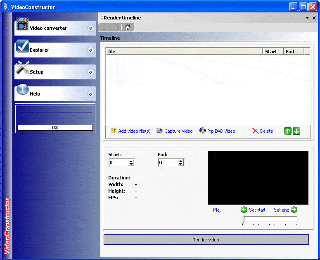Click the home icon in navigation toolbar
320x260 pixels.
coord(128,27)
